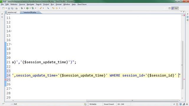Click the blue toggle mark occurrences icon
189x106 pixels.
coord(48,8)
